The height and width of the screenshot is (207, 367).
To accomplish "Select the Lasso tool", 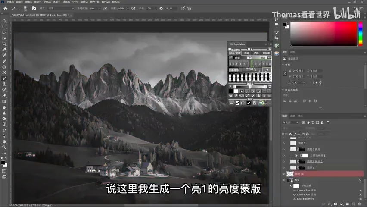I will 4,32.
